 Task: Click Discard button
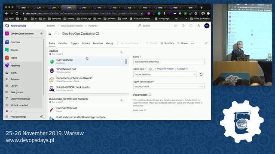pyautogui.click(x=151, y=43)
